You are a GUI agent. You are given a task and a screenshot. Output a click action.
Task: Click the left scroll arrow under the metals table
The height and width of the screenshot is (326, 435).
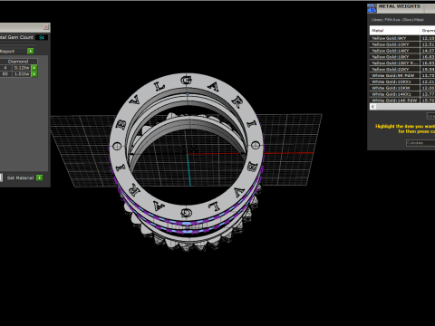(x=372, y=107)
